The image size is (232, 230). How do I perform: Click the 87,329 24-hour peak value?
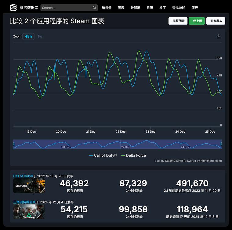133,183
